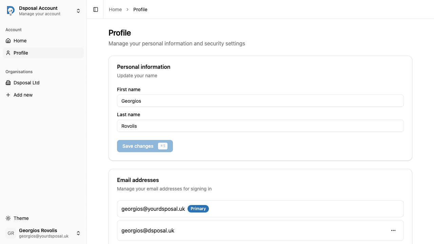This screenshot has width=434, height=244.
Task: Click the GR avatar at the bottom
Action: click(11, 233)
